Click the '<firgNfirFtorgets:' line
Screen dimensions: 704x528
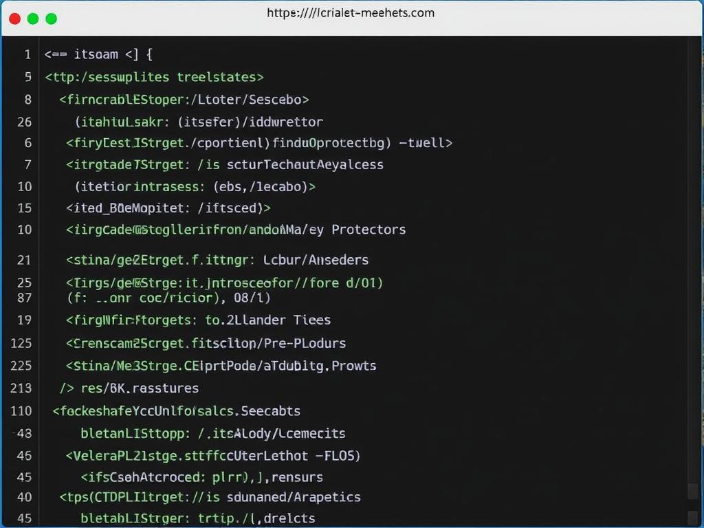coord(199,320)
